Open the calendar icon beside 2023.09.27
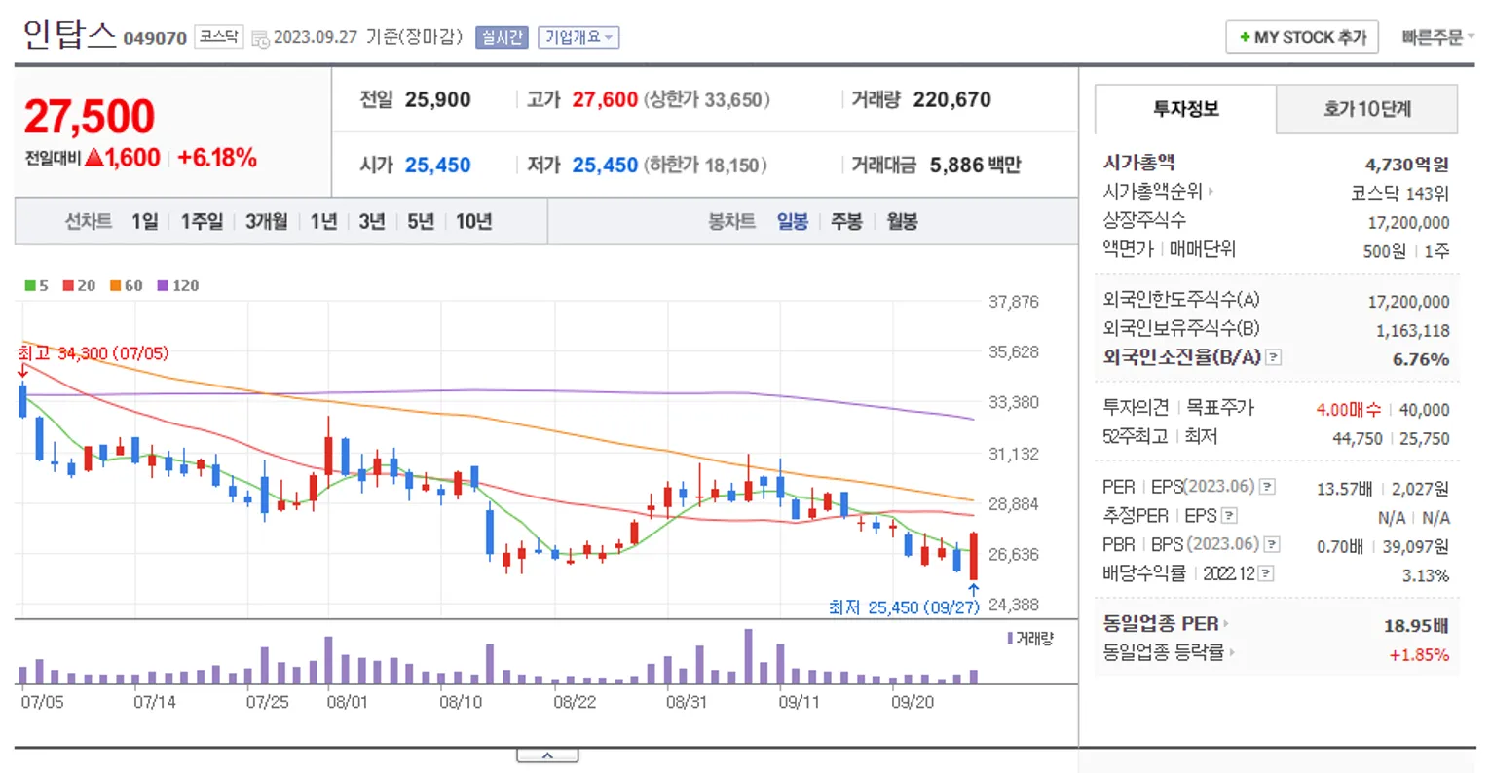 pos(260,39)
